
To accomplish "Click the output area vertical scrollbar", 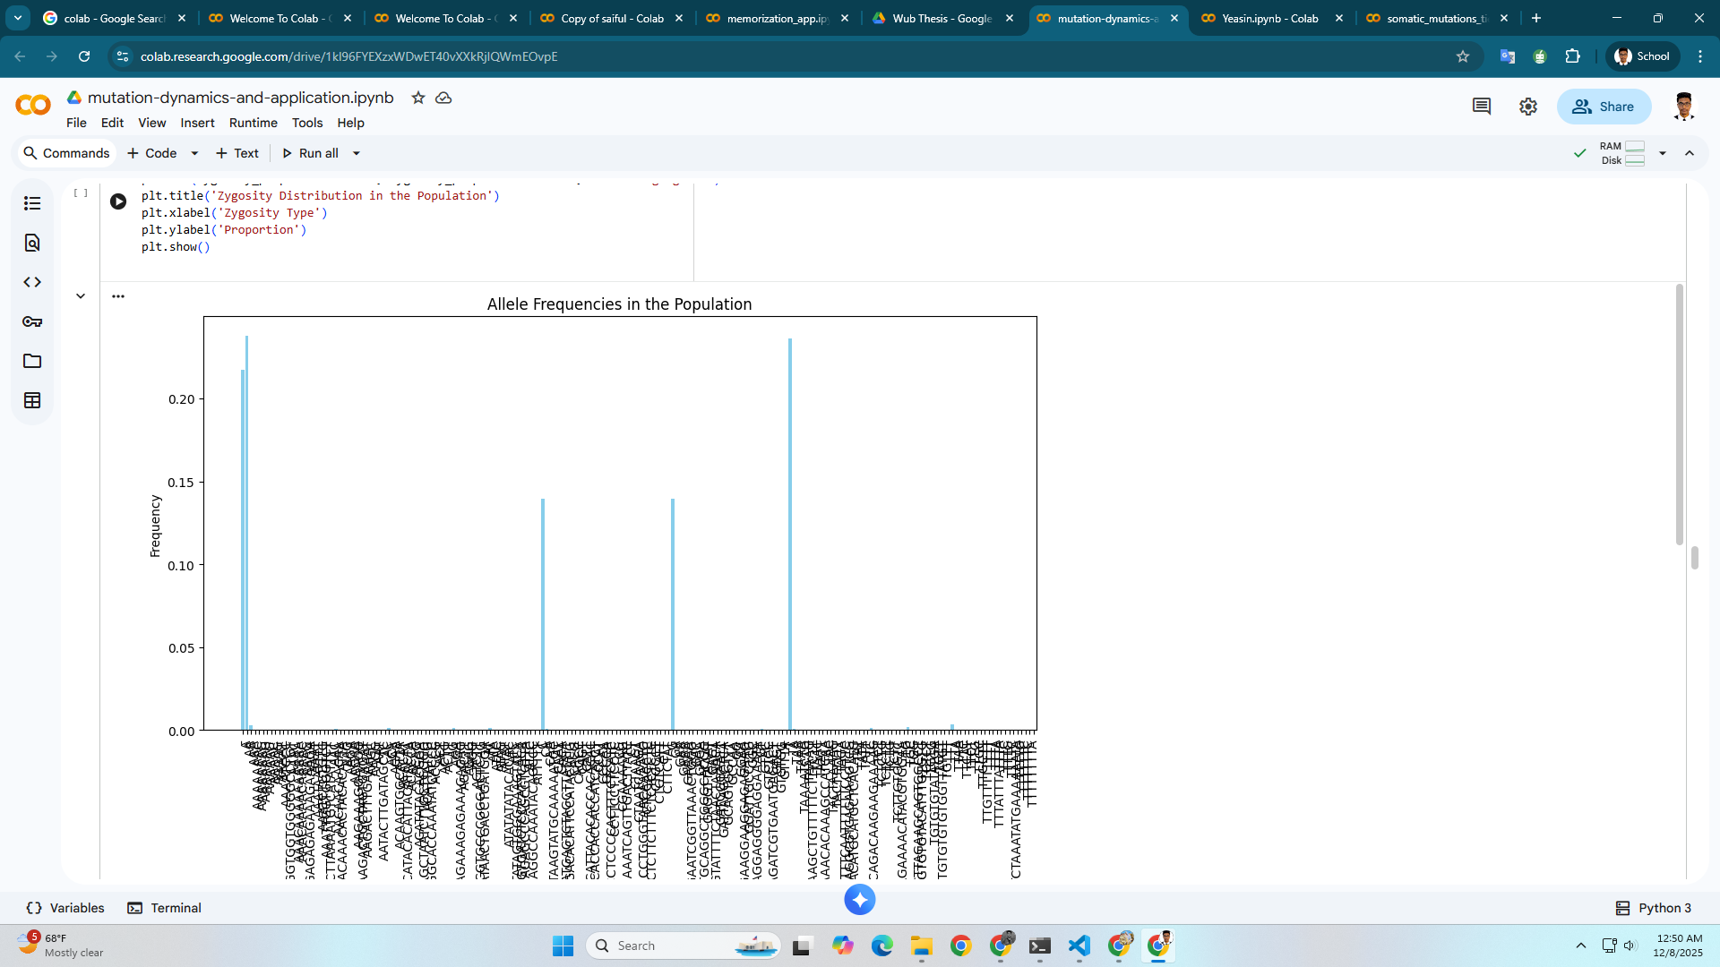I will point(1679,412).
